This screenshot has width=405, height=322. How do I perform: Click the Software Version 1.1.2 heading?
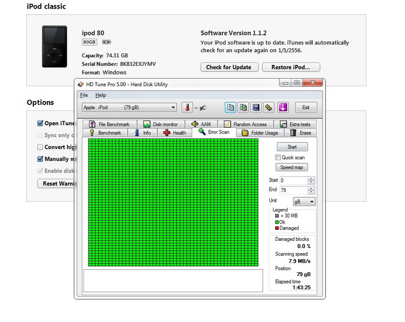point(233,33)
